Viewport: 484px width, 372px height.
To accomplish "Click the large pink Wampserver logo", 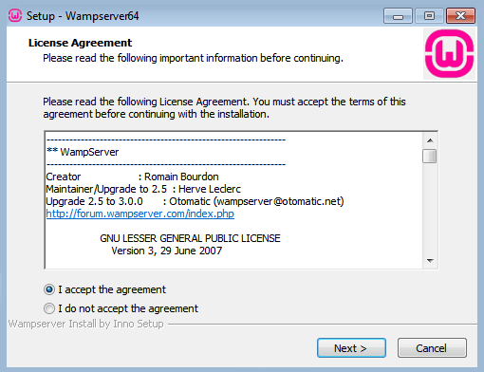I will (x=449, y=53).
